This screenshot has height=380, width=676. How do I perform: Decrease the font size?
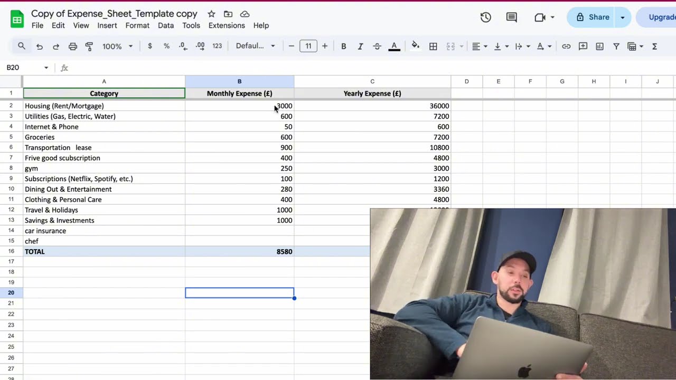click(291, 46)
